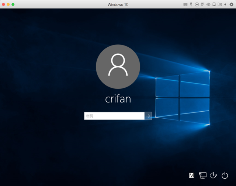Open the power options icon
The image size is (236, 186).
(225, 175)
